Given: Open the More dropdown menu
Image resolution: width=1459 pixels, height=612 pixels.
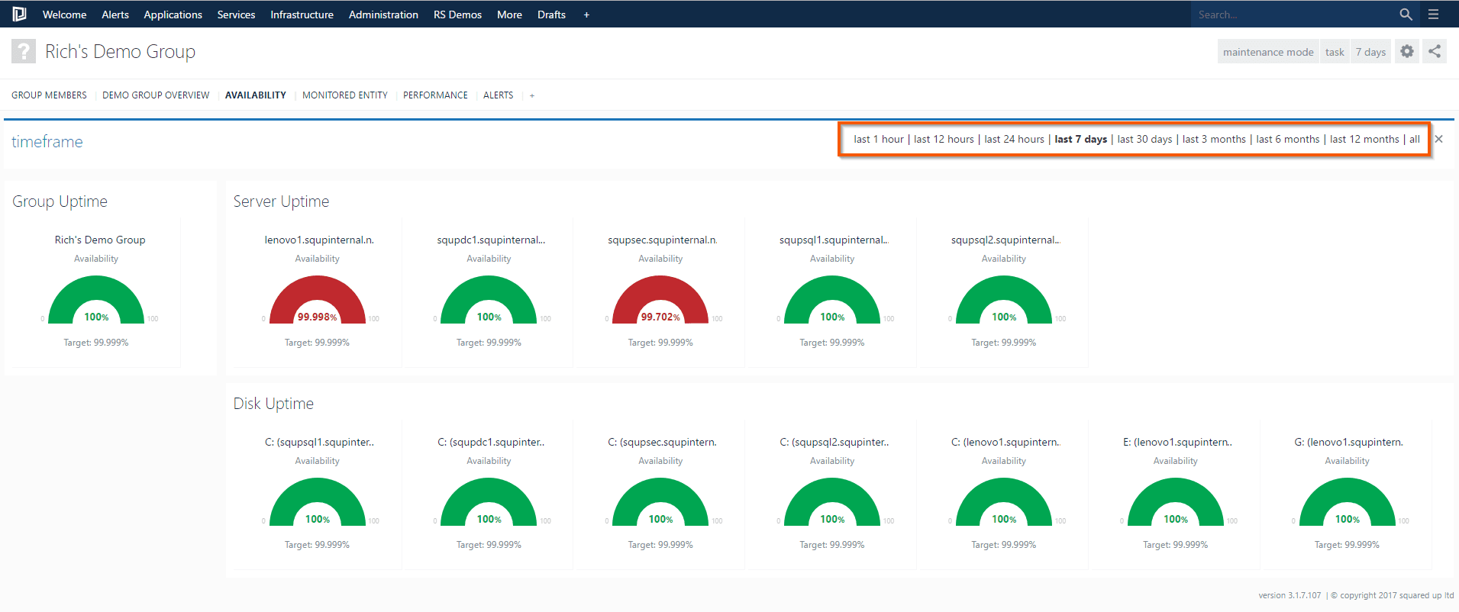Looking at the screenshot, I should (509, 14).
